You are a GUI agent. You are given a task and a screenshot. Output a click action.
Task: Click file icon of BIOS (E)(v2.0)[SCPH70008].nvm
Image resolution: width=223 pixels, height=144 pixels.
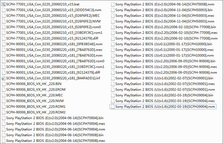pos(113,4)
